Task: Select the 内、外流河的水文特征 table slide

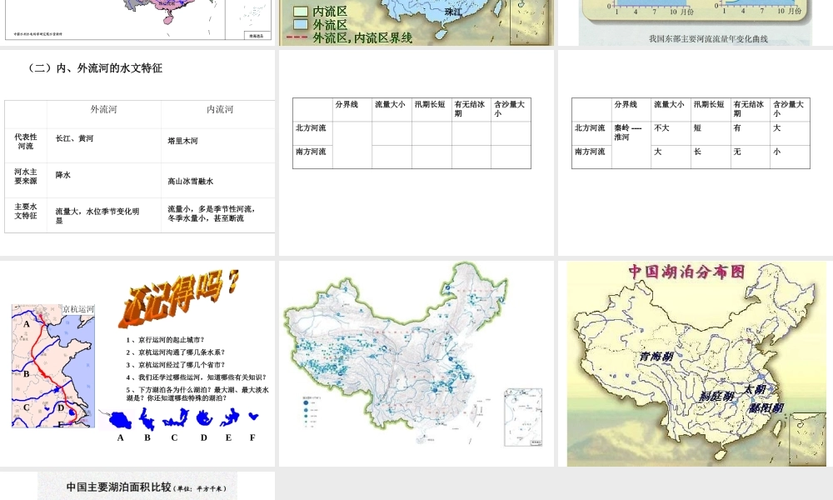Action: [x=137, y=152]
